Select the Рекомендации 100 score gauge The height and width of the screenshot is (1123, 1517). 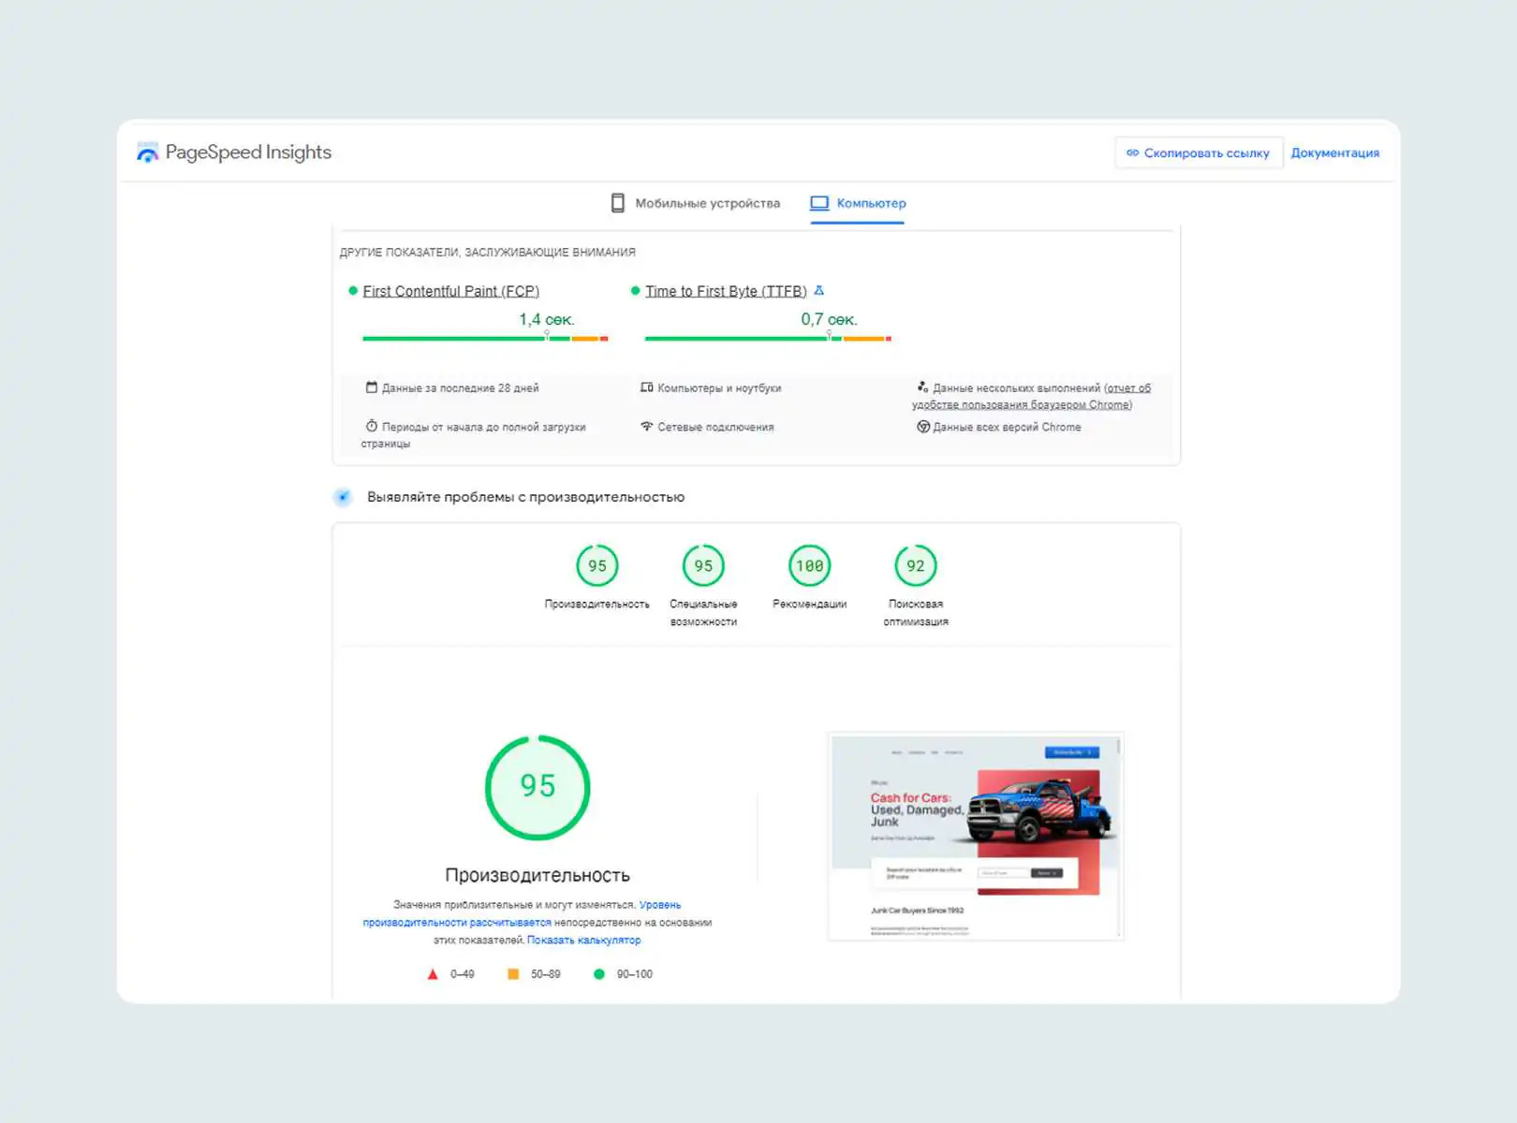pyautogui.click(x=809, y=566)
